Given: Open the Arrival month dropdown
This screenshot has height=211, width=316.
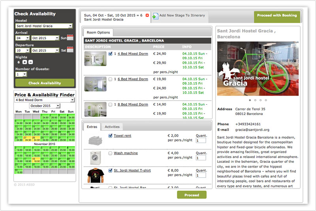Looking at the screenshot, I should 45,38.
